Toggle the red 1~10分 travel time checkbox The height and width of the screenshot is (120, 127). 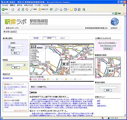(30, 79)
